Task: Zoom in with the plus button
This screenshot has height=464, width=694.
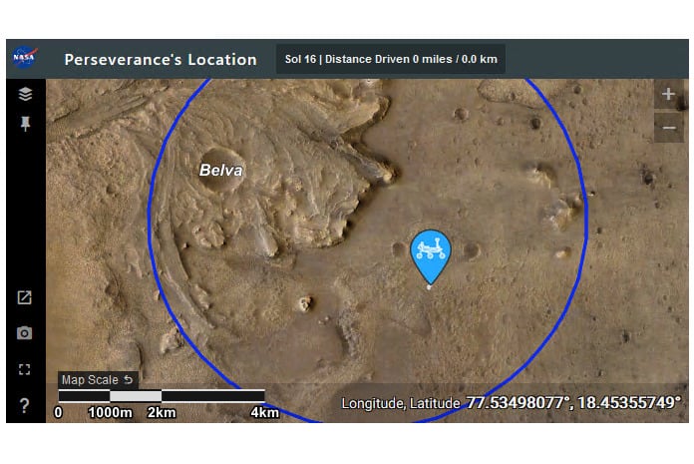Action: [668, 94]
